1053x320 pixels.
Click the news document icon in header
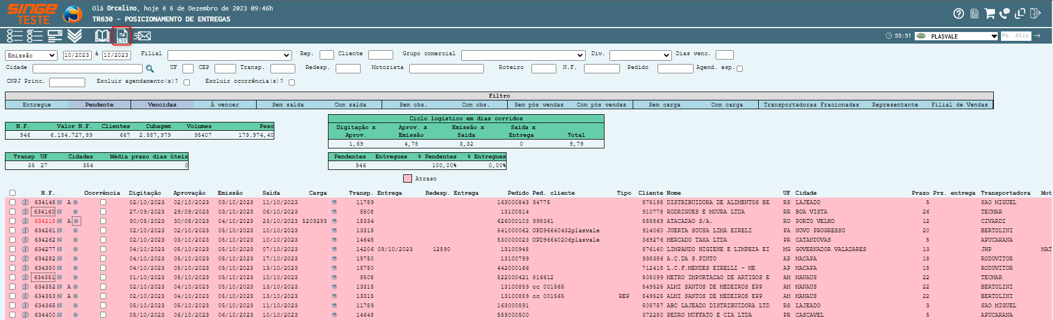click(x=974, y=14)
